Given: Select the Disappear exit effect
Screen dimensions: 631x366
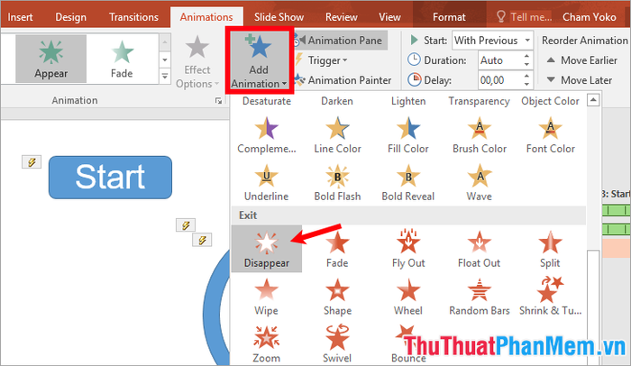Looking at the screenshot, I should [267, 249].
